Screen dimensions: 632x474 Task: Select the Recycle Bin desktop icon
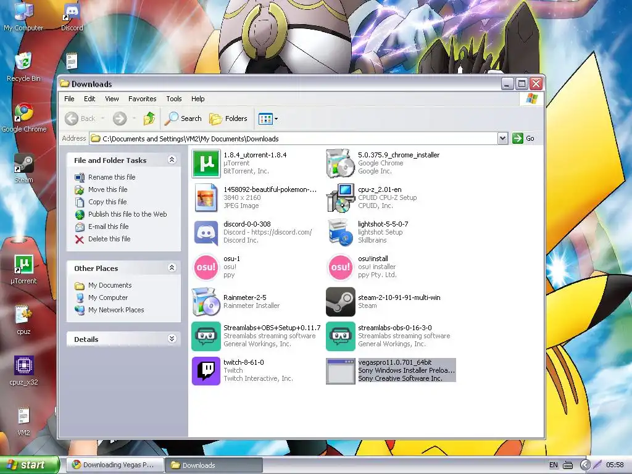[23, 67]
